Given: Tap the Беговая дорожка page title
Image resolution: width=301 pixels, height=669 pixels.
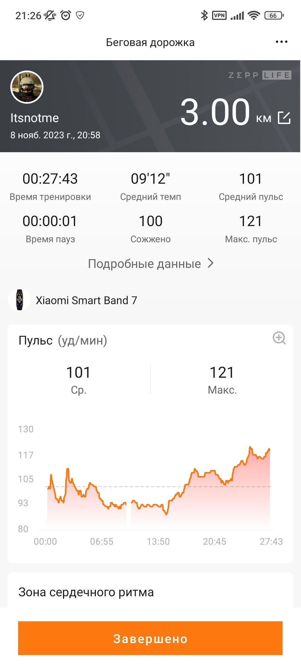Looking at the screenshot, I should 150,42.
